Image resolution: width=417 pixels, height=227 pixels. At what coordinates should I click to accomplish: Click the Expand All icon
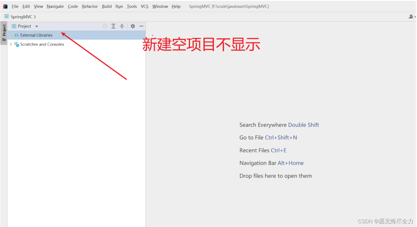pos(113,26)
